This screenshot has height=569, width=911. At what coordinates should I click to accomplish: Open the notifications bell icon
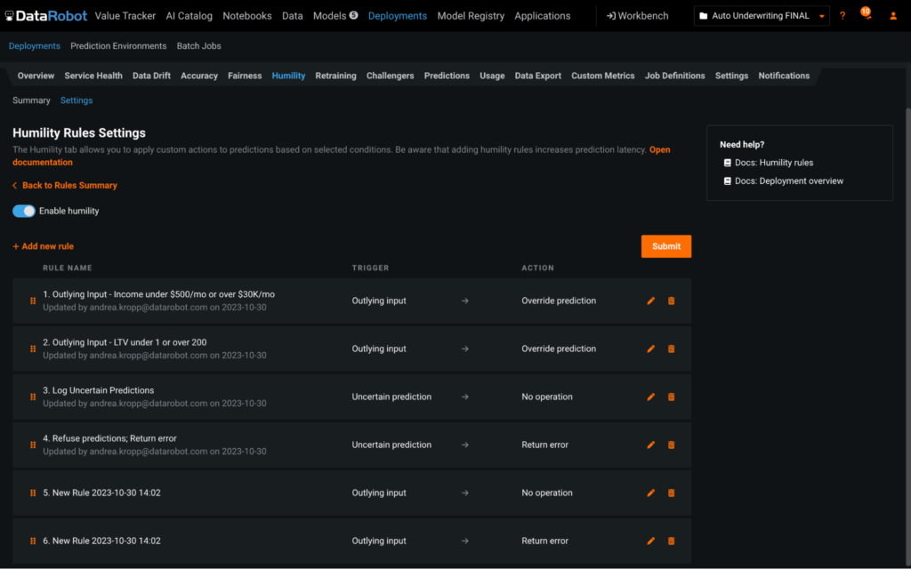[x=866, y=16]
